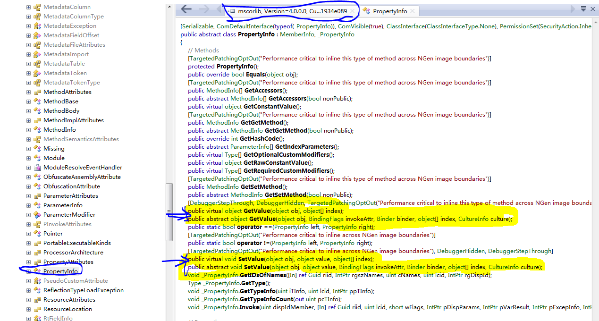This screenshot has height=321, width=599.
Task: Expand the ParameterAttributes node
Action: 28,196
